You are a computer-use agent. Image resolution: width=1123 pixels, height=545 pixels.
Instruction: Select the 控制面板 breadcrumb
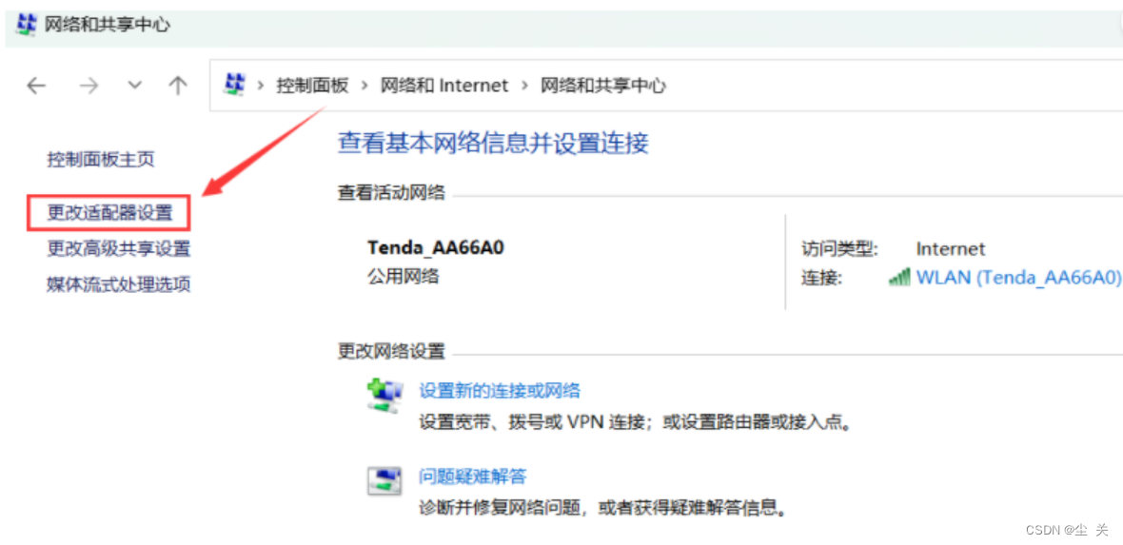click(312, 86)
